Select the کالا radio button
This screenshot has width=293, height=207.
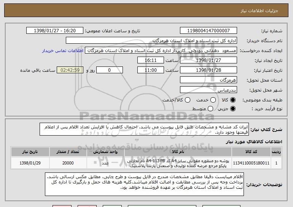point(233,100)
